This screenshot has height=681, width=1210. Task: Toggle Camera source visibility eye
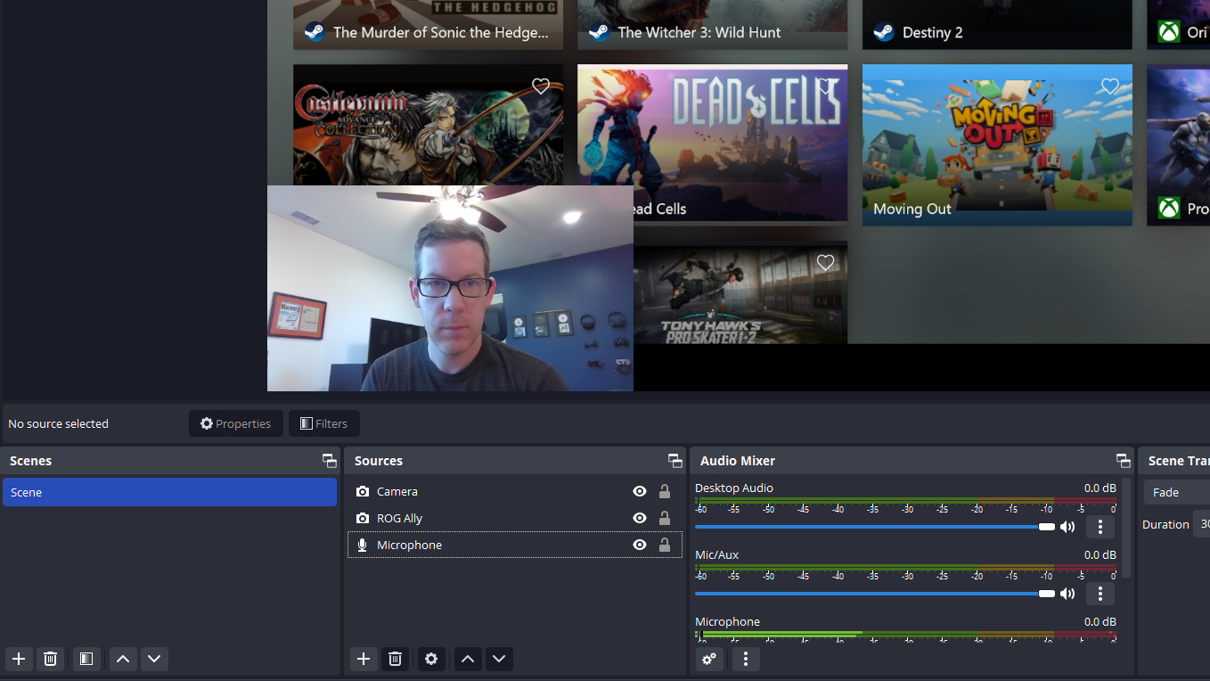[x=640, y=491]
